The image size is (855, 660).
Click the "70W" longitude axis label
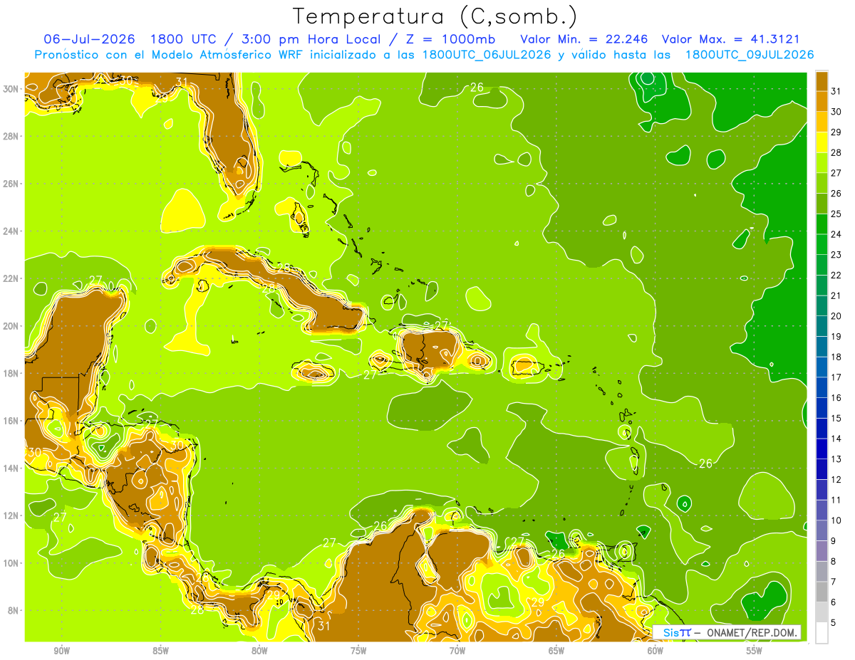(457, 651)
